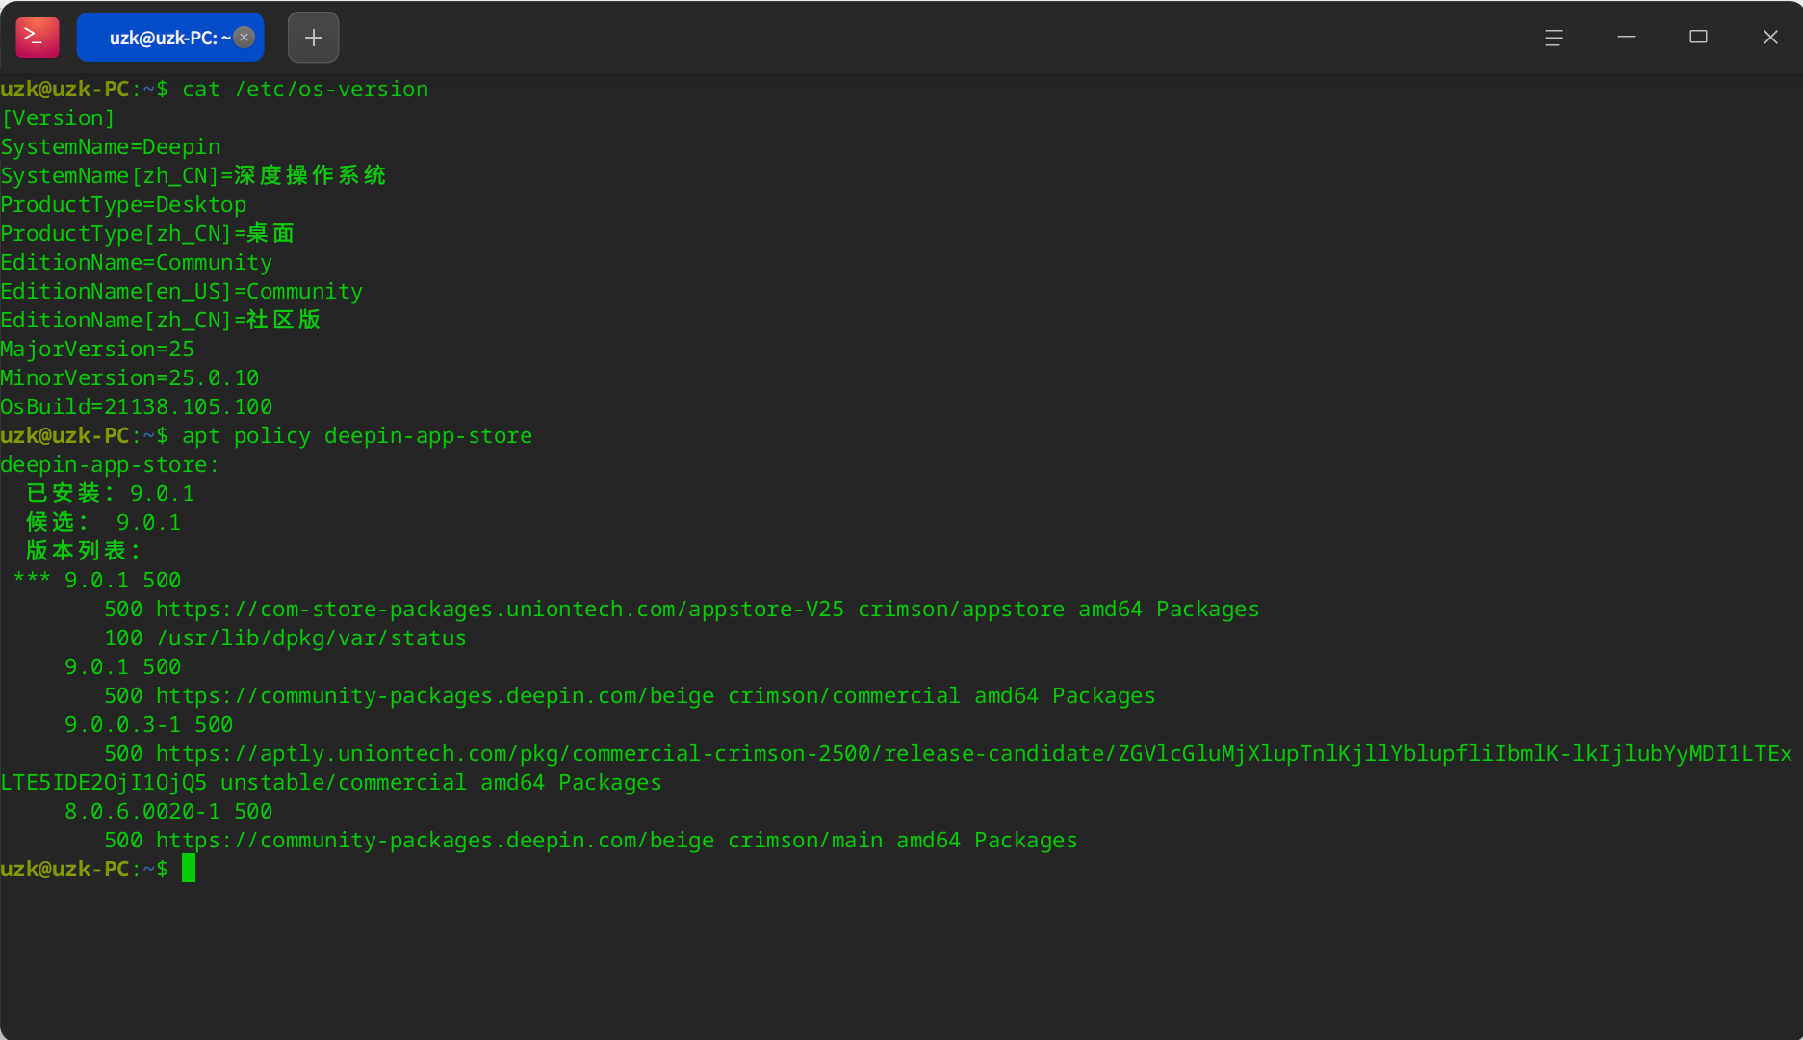Click the 'apt policy deepin-app-store' command text
The width and height of the screenshot is (1803, 1040).
click(356, 436)
